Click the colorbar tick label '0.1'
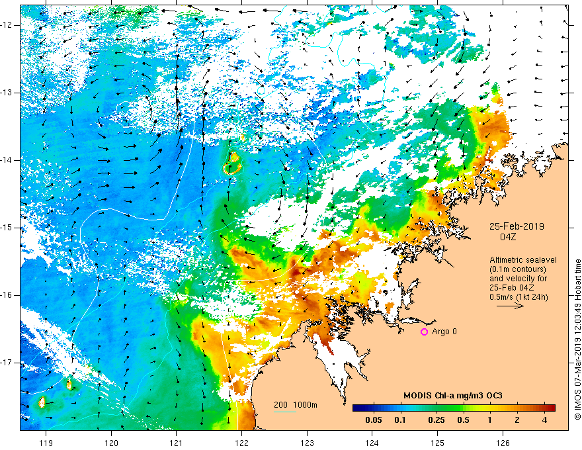The image size is (582, 450). 400,420
